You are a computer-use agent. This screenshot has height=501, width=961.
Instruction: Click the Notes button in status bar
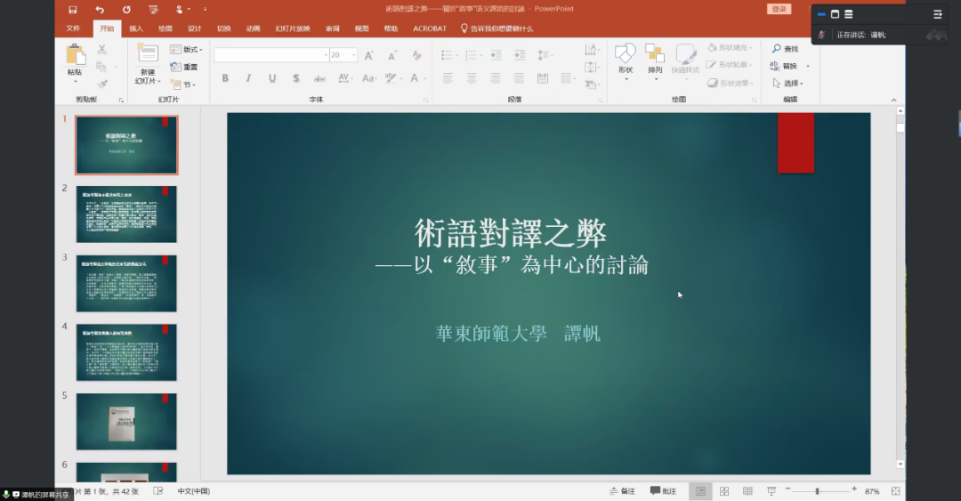[x=622, y=491]
